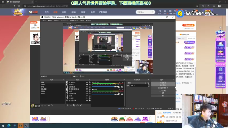The image size is (228, 128).
Task: Click the 停止录制 button in OBS controls
Action: 163,85
